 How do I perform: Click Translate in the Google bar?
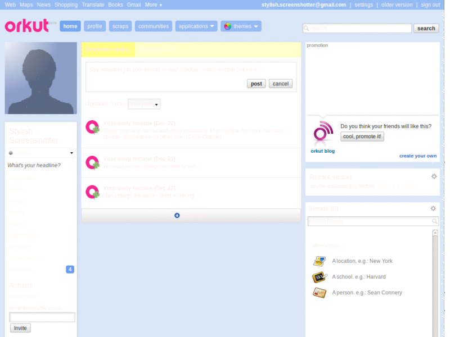point(93,4)
